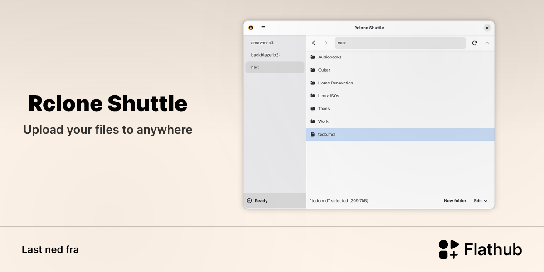The width and height of the screenshot is (544, 272).
Task: Select the Work folder name
Action: (323, 121)
